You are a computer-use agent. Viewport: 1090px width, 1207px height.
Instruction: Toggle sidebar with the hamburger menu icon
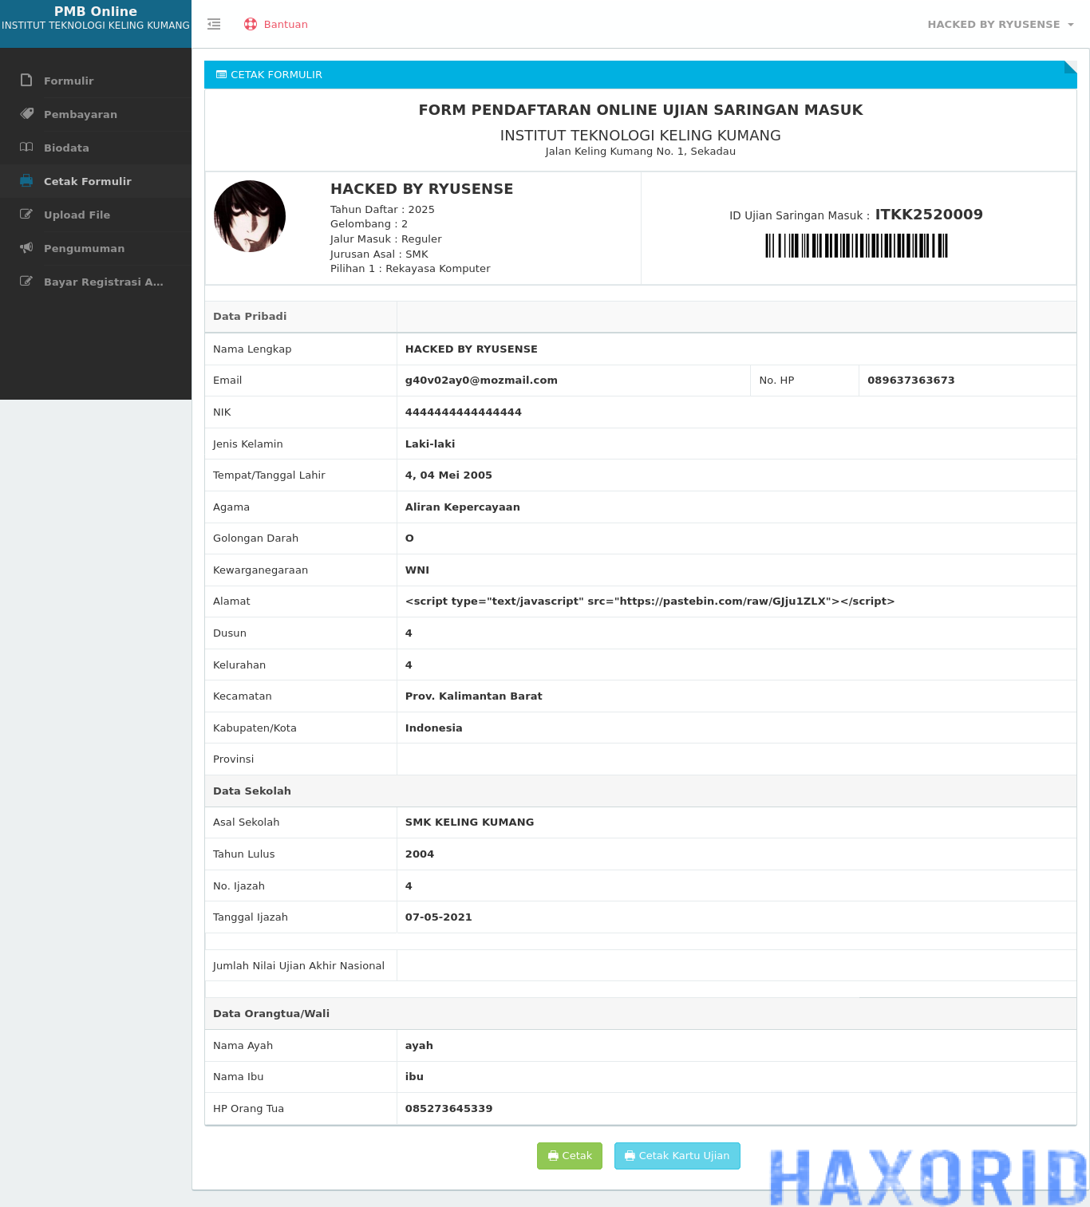214,24
